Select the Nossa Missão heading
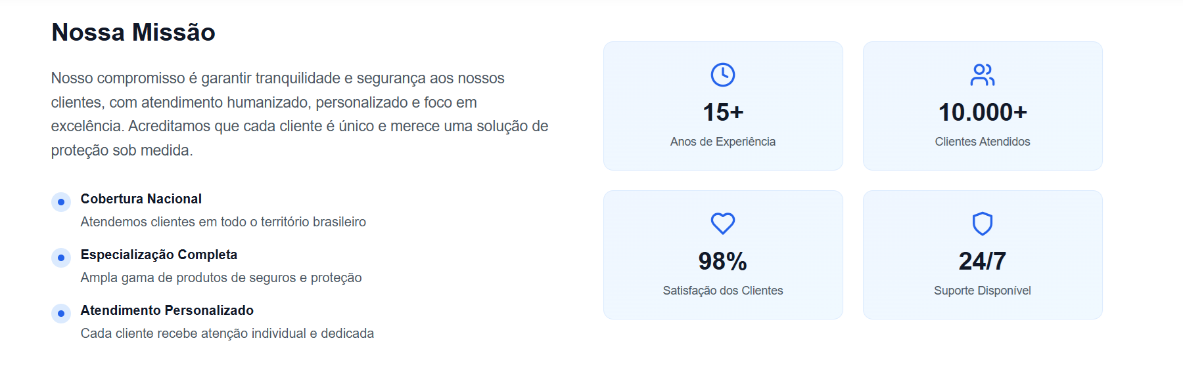1183x391 pixels. pyautogui.click(x=133, y=32)
